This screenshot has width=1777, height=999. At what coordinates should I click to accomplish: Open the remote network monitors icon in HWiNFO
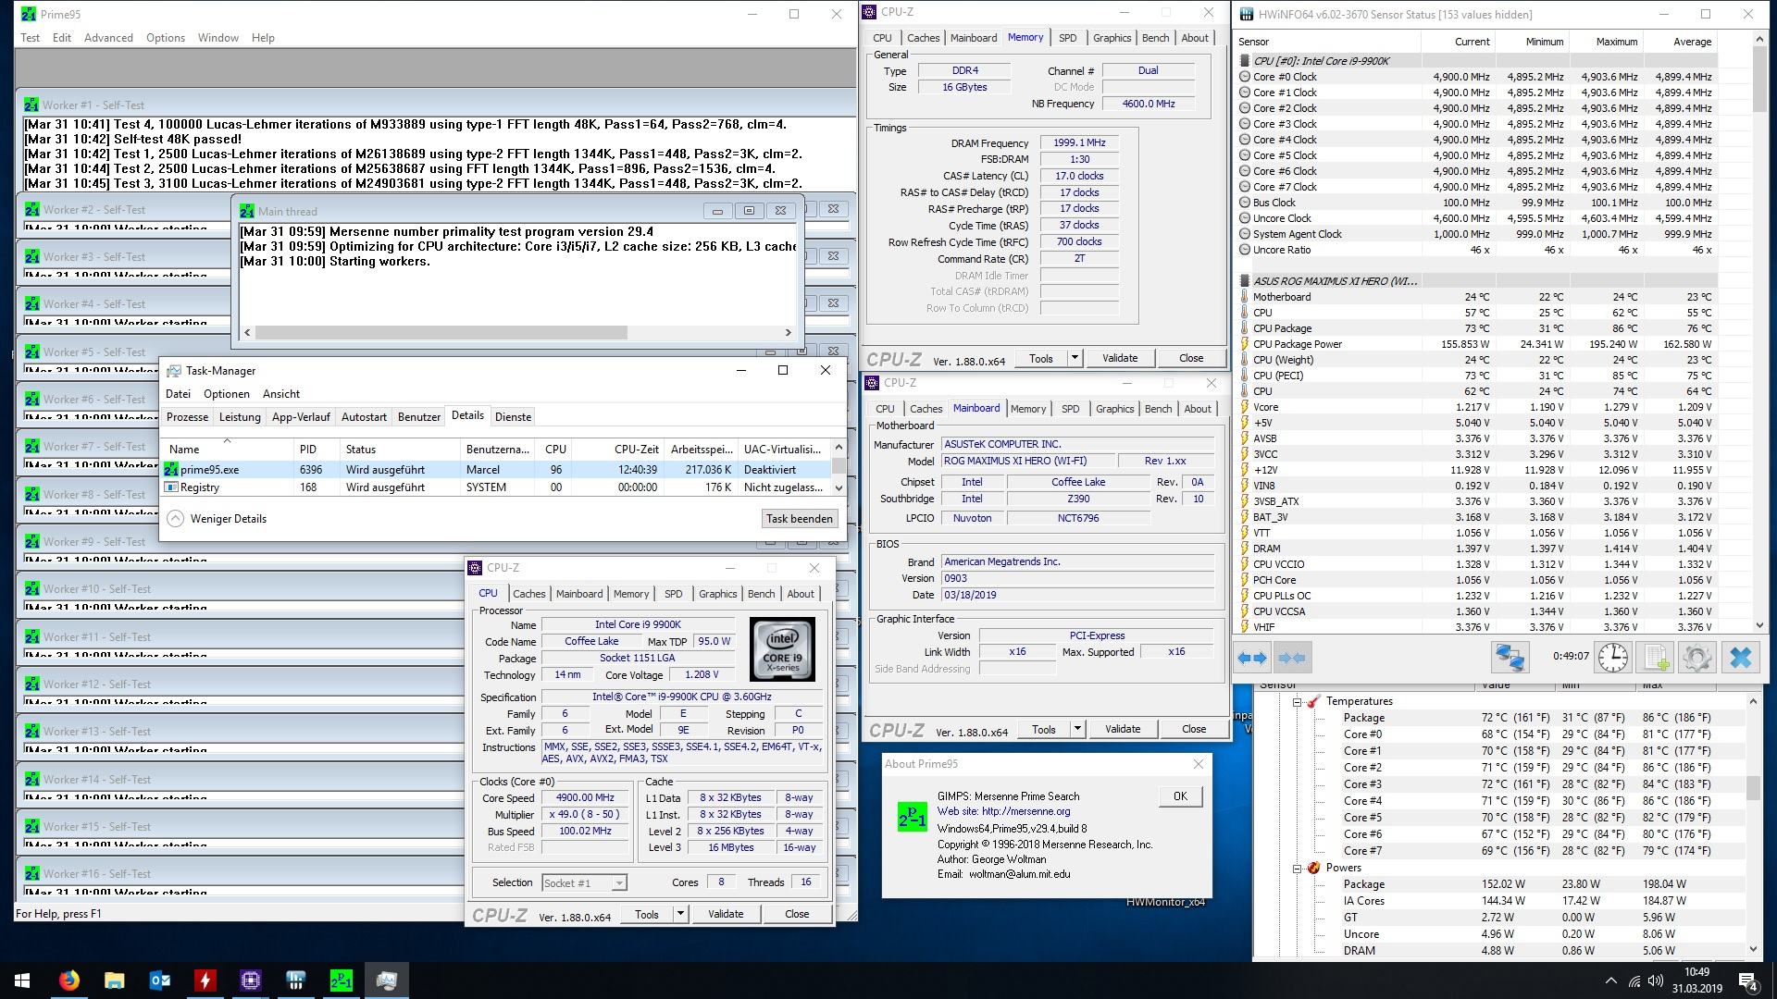click(x=1510, y=658)
